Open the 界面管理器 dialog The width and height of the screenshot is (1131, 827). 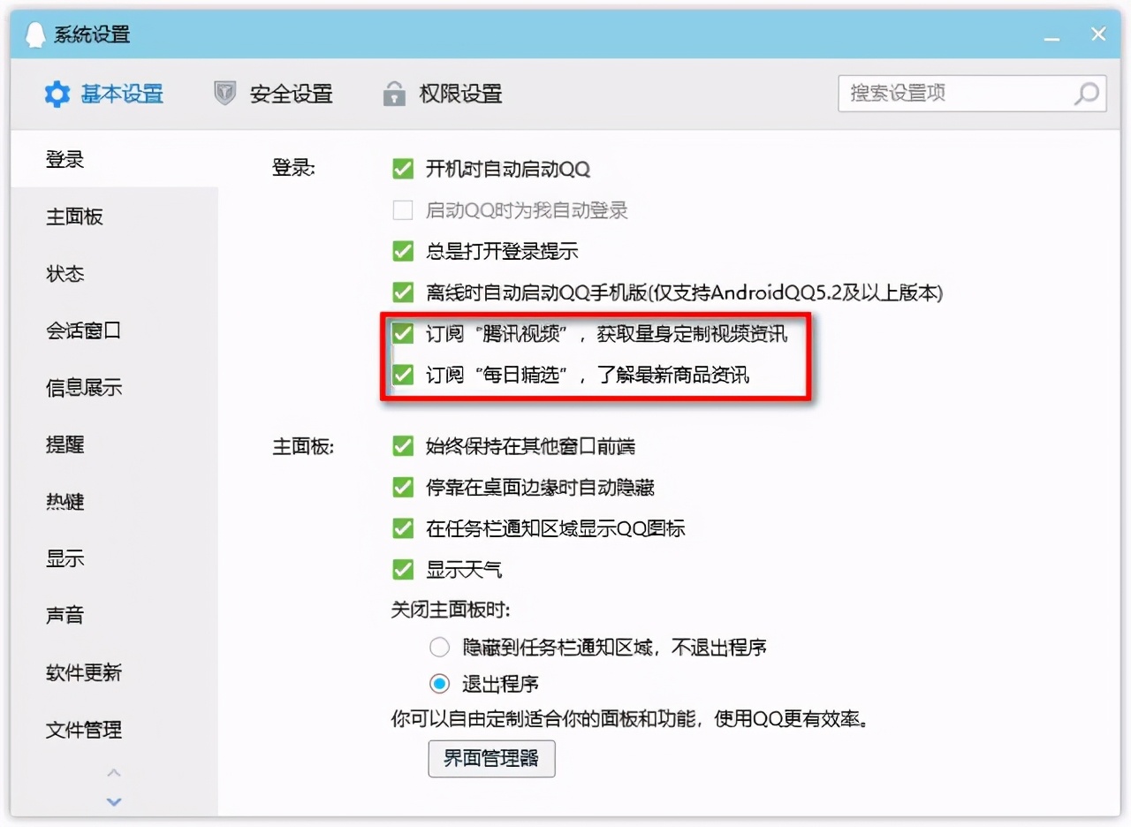pos(491,758)
